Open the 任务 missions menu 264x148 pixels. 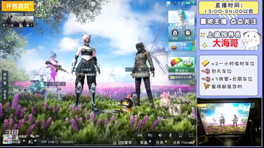[x=160, y=142]
